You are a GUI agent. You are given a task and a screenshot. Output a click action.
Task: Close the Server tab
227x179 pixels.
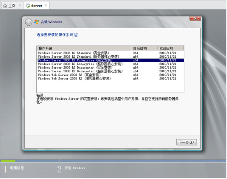(x=46, y=6)
